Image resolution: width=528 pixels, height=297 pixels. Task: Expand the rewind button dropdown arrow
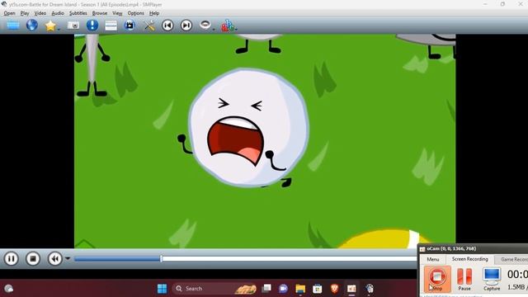click(x=68, y=258)
